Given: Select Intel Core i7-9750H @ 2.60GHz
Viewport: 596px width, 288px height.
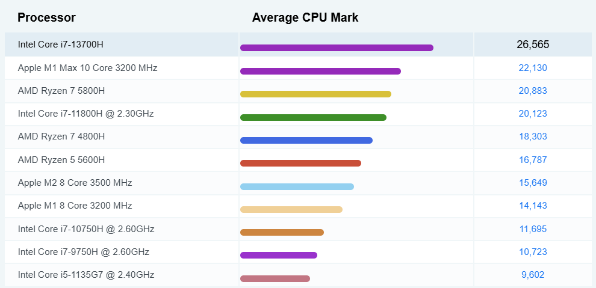Looking at the screenshot, I should click(84, 252).
